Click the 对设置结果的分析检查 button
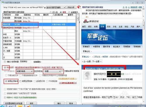 14,103
